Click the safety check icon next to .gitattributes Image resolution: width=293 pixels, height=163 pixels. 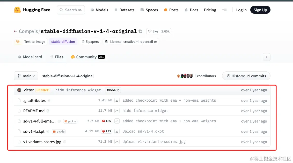pyautogui.click(x=49, y=101)
